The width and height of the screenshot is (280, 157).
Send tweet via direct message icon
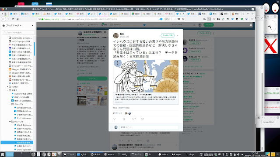(x=142, y=119)
